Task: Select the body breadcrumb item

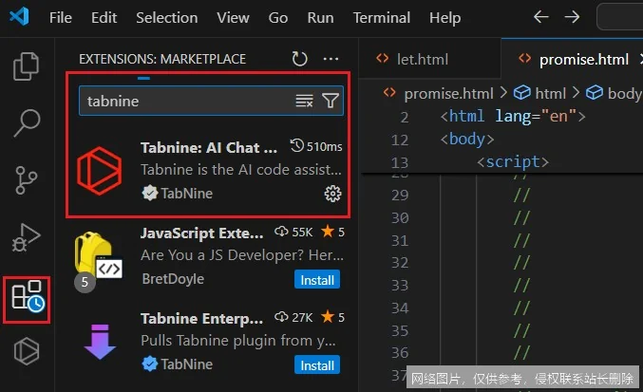Action: [625, 93]
